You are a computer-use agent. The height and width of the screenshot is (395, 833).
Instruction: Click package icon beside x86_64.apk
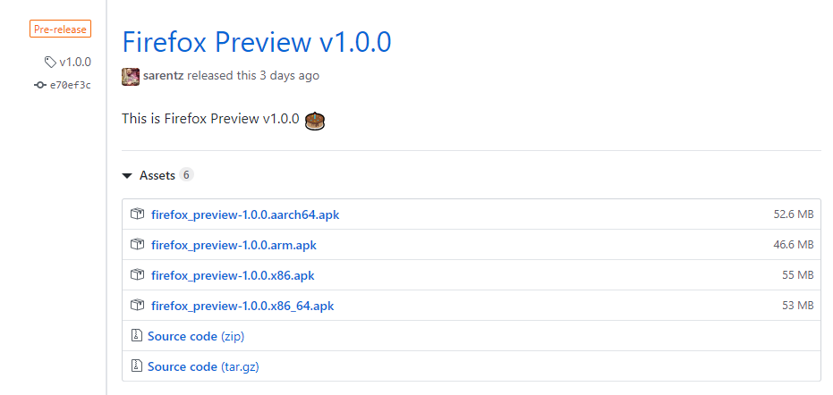click(x=137, y=305)
